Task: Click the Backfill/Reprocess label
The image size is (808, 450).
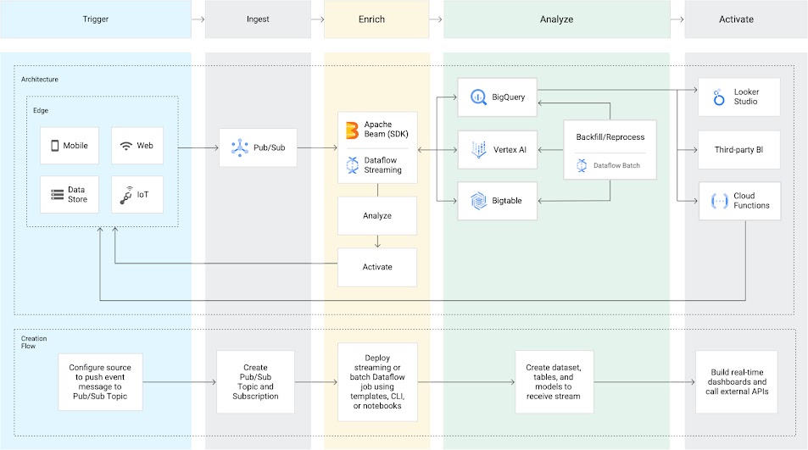Action: pos(610,137)
